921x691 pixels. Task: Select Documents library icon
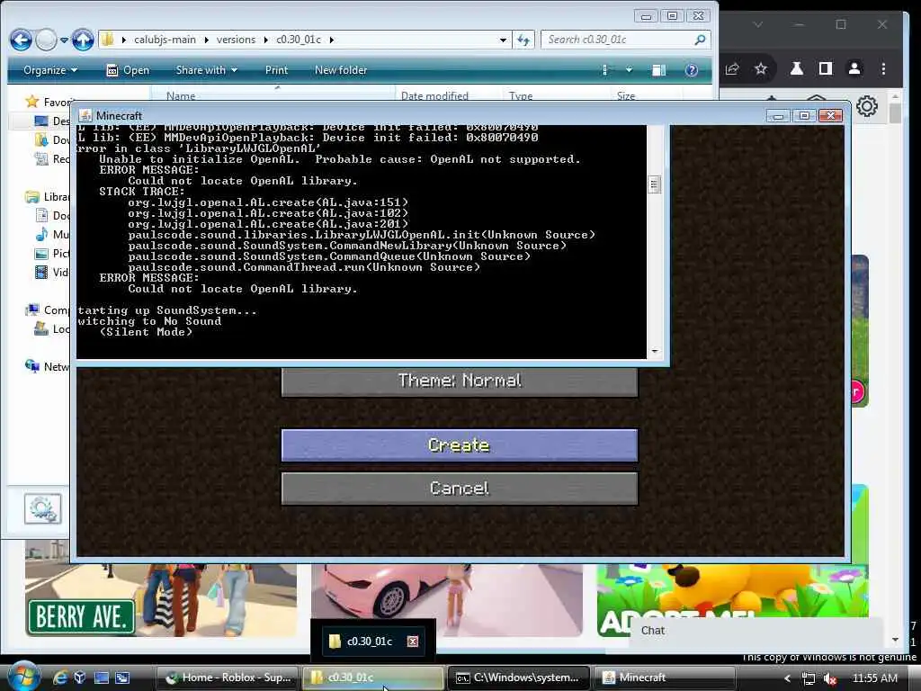coord(41,216)
